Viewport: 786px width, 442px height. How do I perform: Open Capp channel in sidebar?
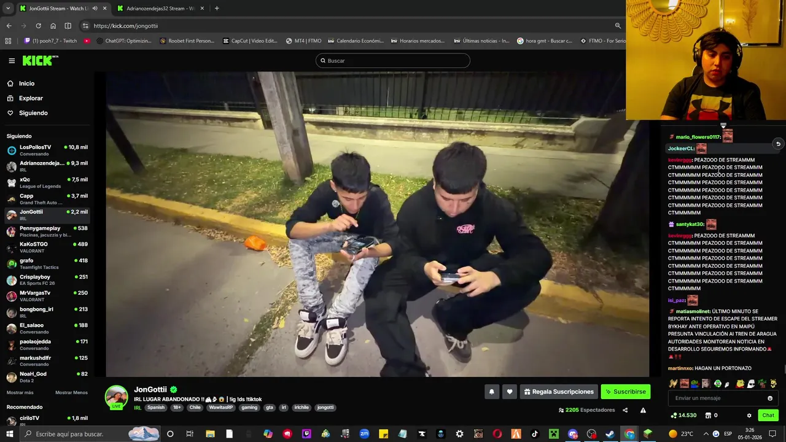click(x=47, y=199)
